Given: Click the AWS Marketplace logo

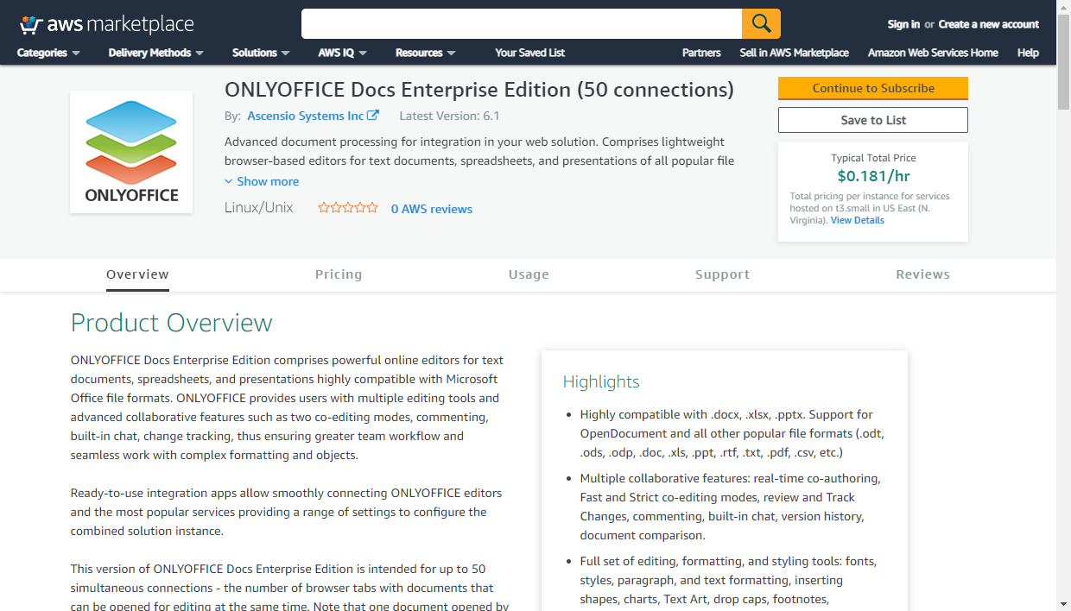Looking at the screenshot, I should 106,24.
